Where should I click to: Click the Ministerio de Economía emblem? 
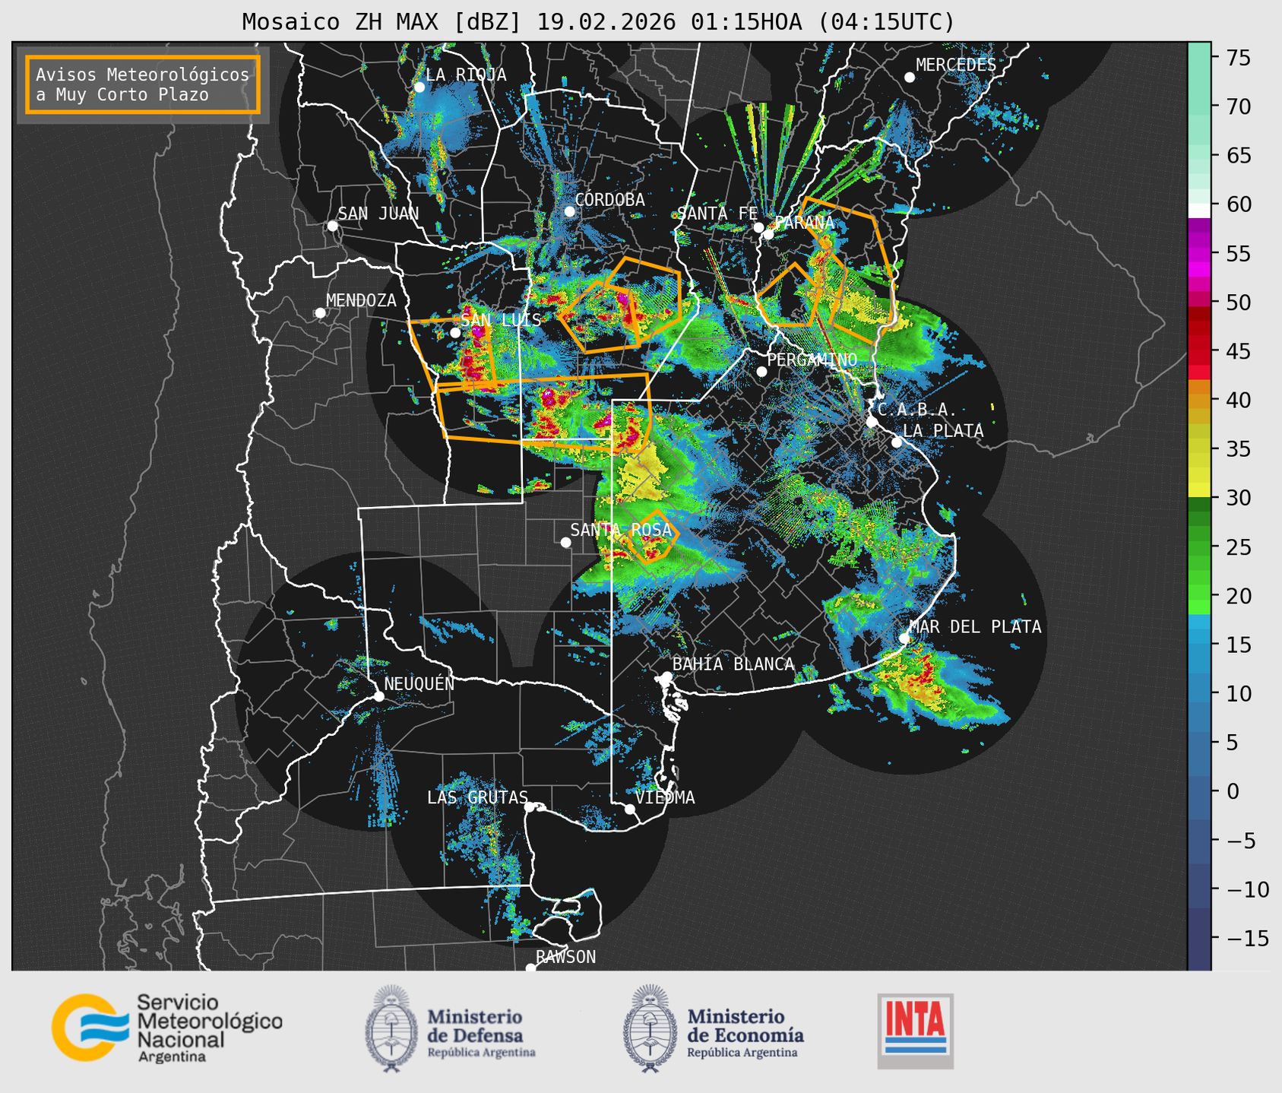pyautogui.click(x=650, y=1028)
